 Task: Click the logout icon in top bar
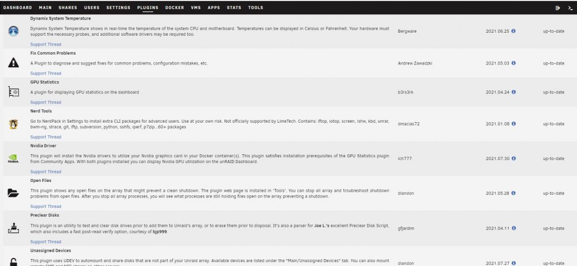tap(557, 7)
